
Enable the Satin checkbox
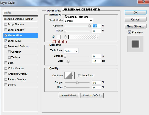click(6, 63)
